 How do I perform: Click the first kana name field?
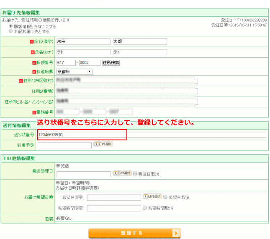(84, 52)
